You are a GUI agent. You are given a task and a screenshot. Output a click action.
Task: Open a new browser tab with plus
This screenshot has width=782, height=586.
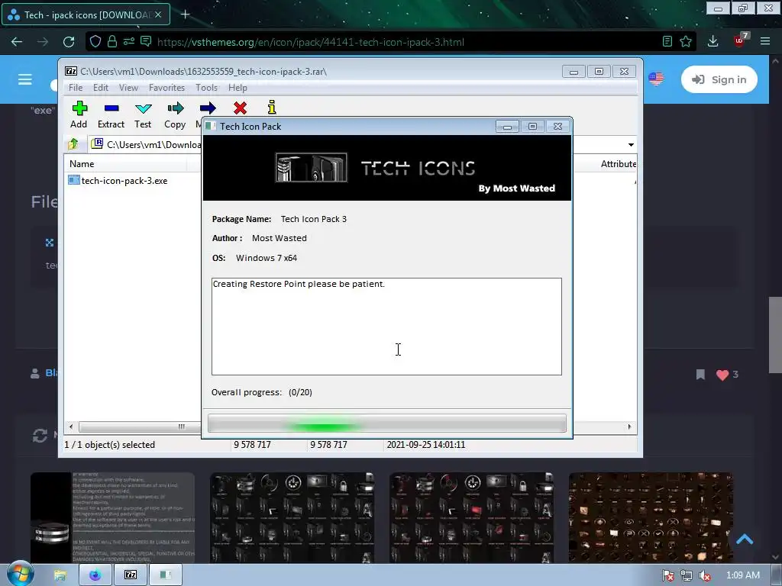click(185, 14)
